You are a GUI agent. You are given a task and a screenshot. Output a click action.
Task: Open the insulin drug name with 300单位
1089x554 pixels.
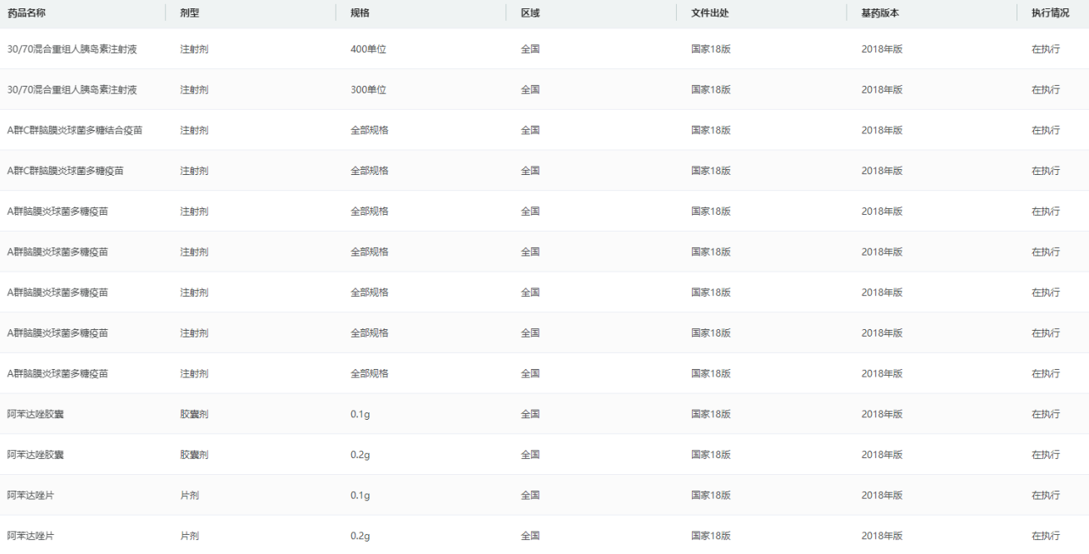click(72, 90)
